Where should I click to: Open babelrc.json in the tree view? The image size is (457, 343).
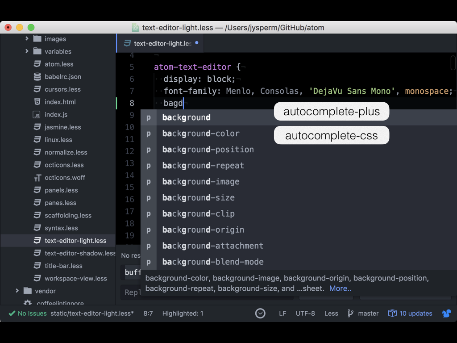pos(63,76)
